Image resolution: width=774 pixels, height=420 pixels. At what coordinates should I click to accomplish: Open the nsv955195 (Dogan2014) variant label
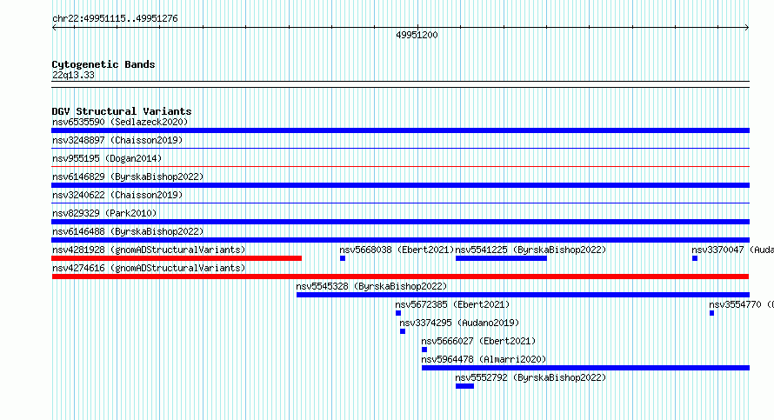(x=107, y=158)
